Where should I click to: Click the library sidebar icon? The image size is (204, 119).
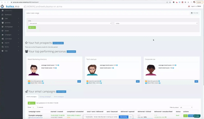pos(3,47)
